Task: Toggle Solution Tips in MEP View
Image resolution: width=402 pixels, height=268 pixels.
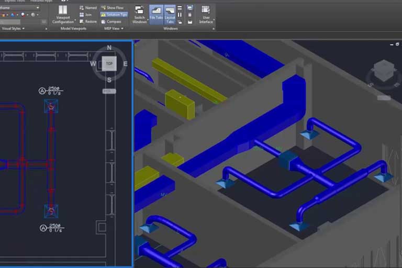Action: coord(113,15)
